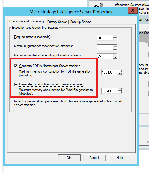Confirm settings with OK button
Screen dimensions: 149x173
click(69, 158)
